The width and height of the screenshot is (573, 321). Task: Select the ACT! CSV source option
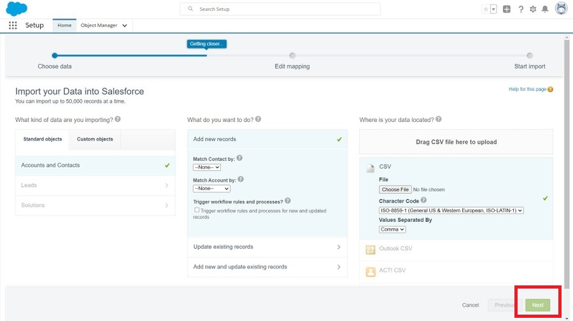(x=456, y=272)
